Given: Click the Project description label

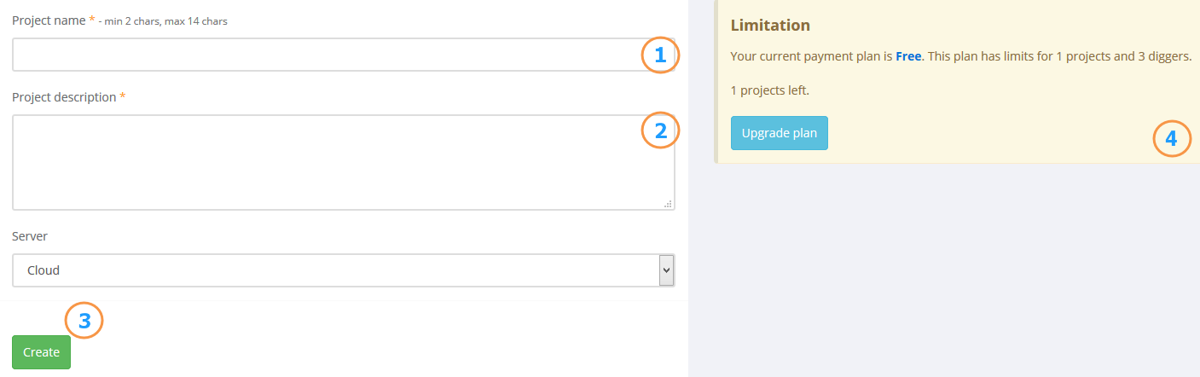Looking at the screenshot, I should [x=64, y=97].
